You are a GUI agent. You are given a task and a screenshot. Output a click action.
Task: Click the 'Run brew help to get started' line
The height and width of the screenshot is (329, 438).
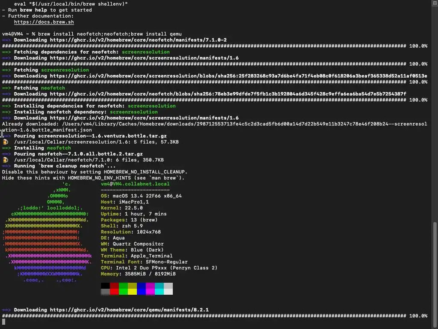47,10
